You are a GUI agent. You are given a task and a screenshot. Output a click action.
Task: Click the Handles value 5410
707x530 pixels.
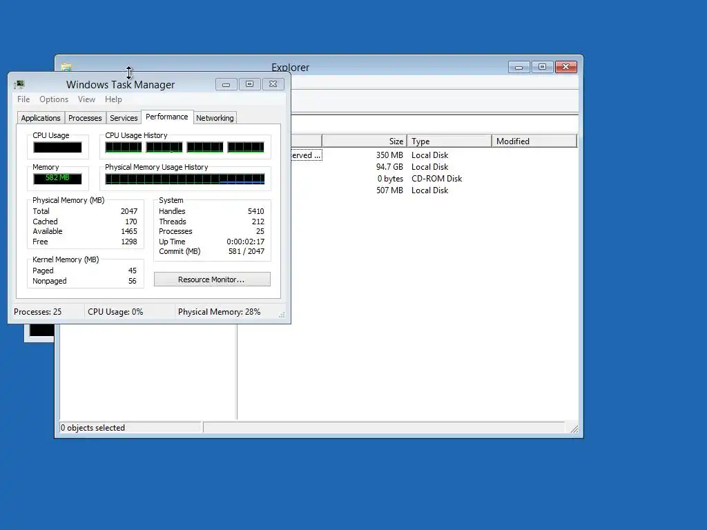pos(255,211)
